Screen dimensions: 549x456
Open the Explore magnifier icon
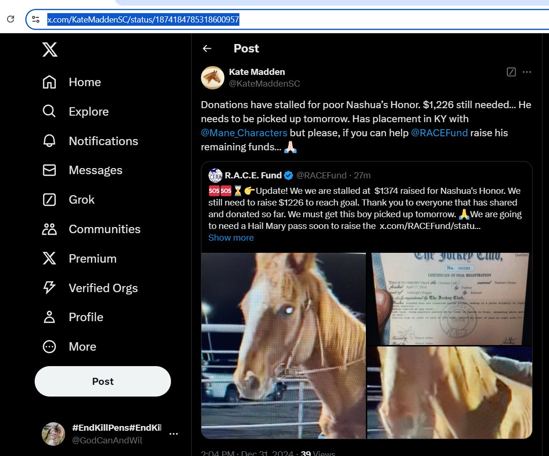point(49,111)
